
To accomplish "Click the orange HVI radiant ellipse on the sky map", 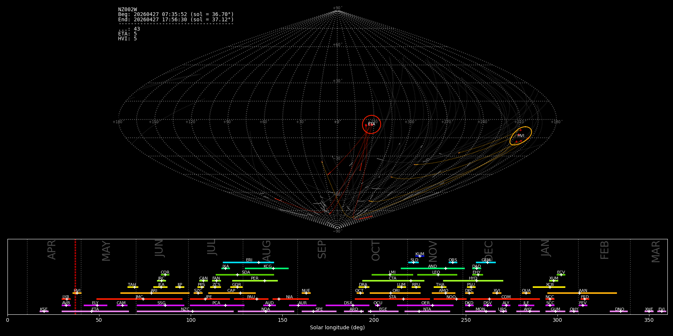I will coord(520,136).
